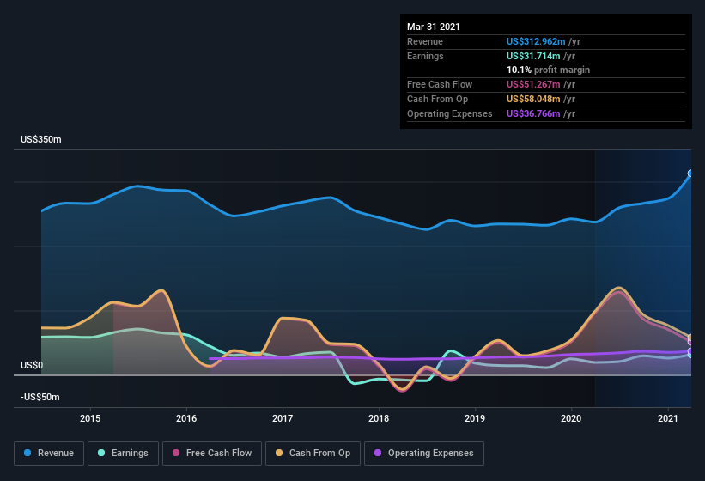Click the US$58.048m cash from op value
The width and height of the screenshot is (705, 481).
coord(533,99)
